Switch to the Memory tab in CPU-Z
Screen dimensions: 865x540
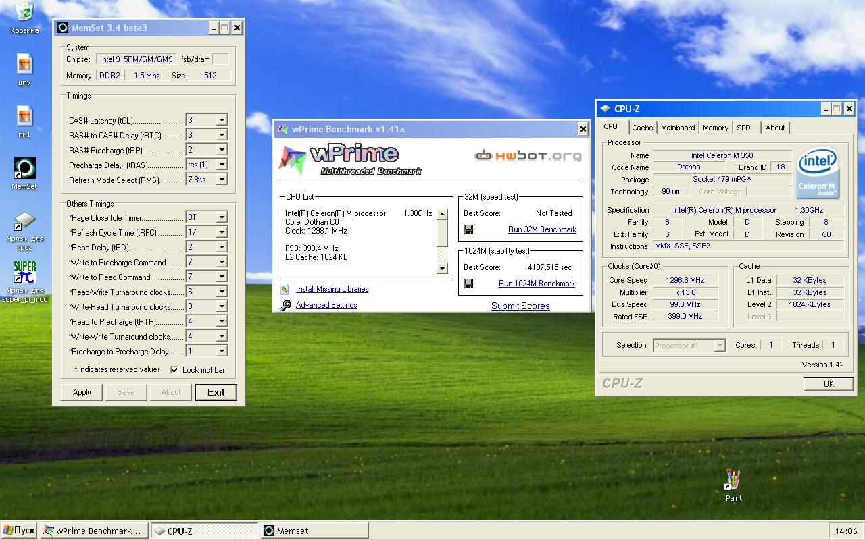pos(716,128)
